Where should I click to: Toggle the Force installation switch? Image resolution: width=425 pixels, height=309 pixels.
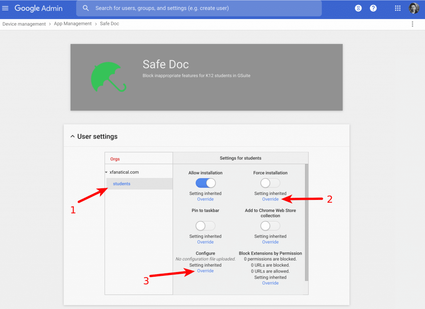(x=270, y=183)
